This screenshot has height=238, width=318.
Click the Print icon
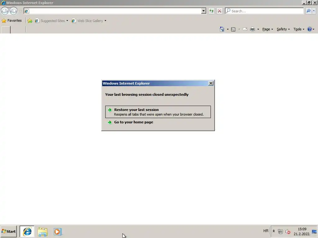pos(252,29)
